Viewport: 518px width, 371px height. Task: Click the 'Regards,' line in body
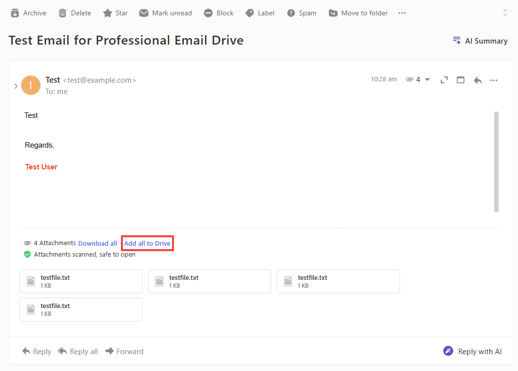coord(39,145)
